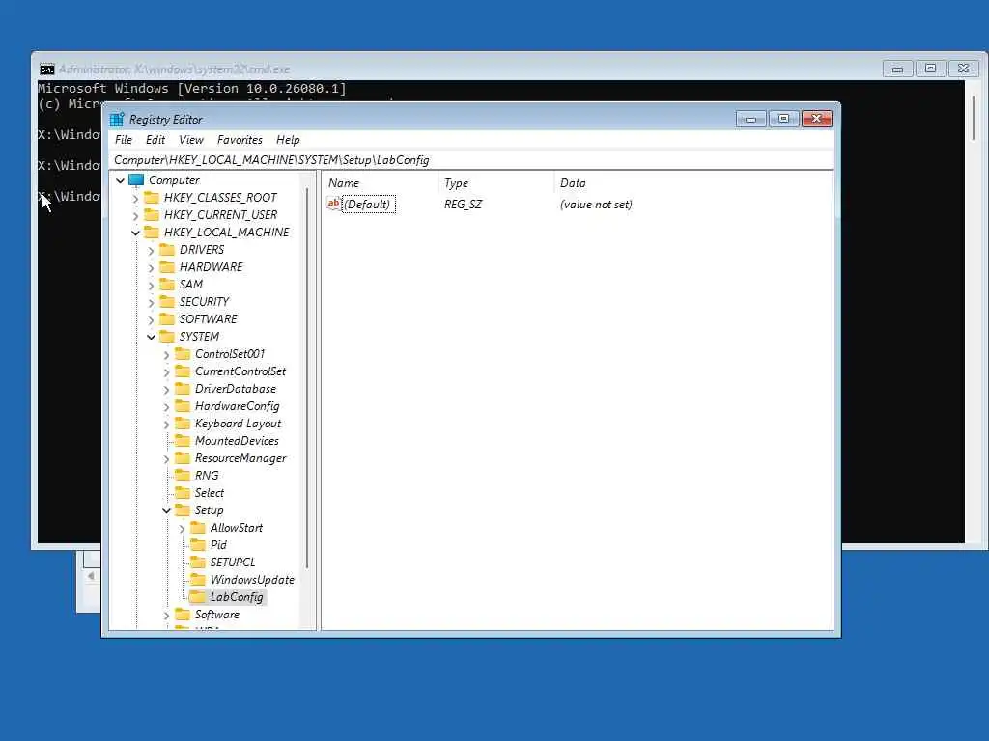Click the Keyboard Layout folder icon

183,423
